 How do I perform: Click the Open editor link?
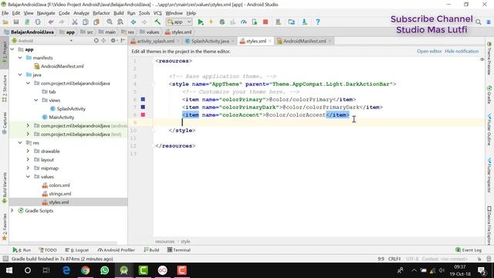[429, 51]
